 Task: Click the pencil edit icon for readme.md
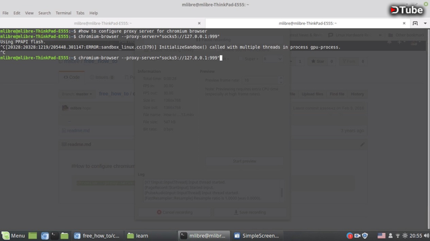pos(362,145)
